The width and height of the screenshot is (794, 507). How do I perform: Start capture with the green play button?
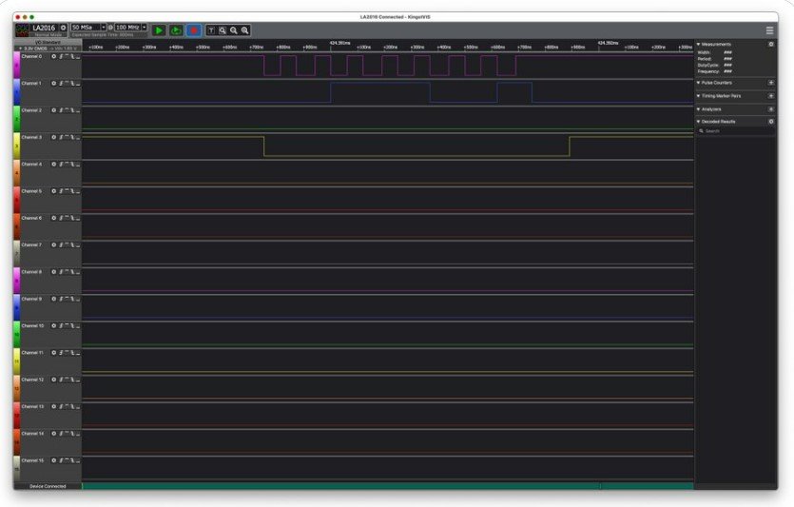(x=159, y=30)
